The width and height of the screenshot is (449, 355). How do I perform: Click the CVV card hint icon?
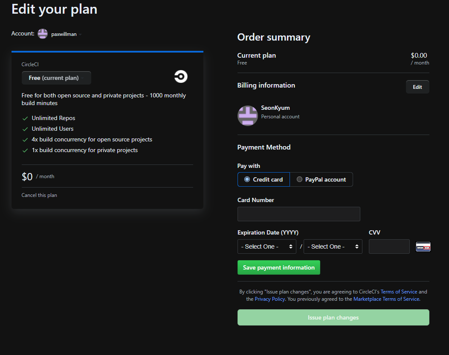pos(423,247)
